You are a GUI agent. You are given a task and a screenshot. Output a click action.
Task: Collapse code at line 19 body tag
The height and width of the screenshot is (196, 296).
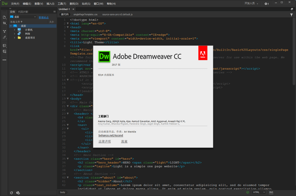(x=68, y=98)
